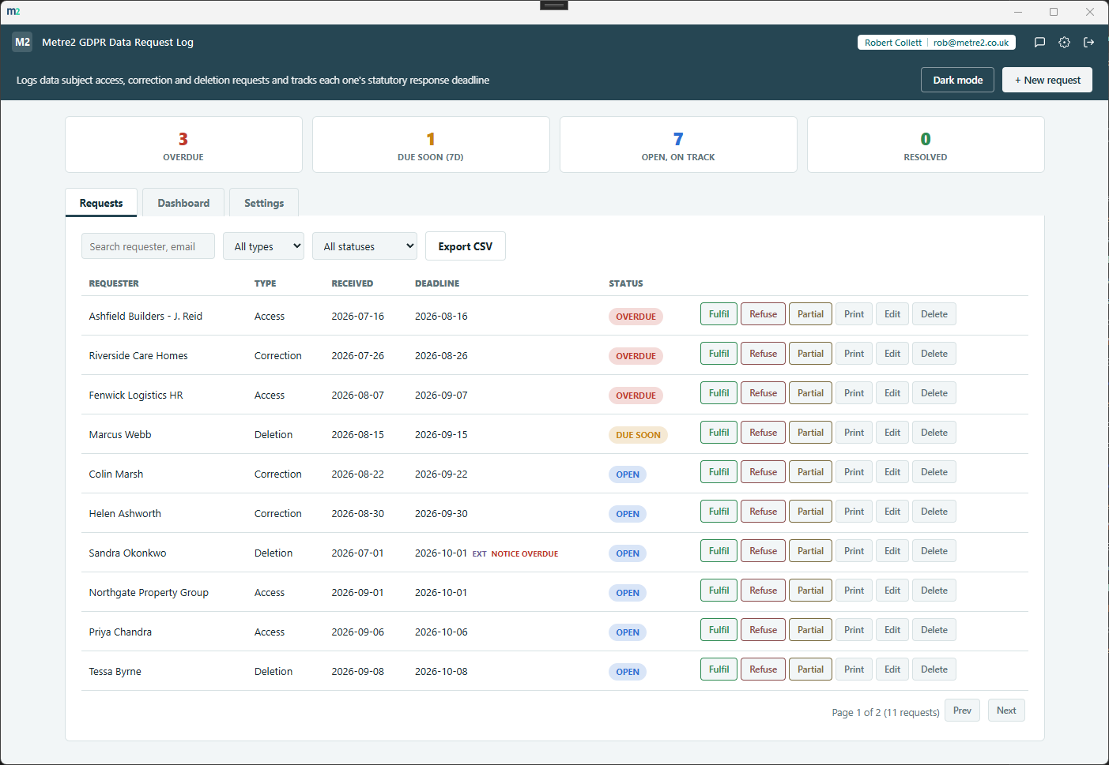Screen dimensions: 1109x765
Task: Click deadline 2026-09-15 cell
Action: click(441, 435)
